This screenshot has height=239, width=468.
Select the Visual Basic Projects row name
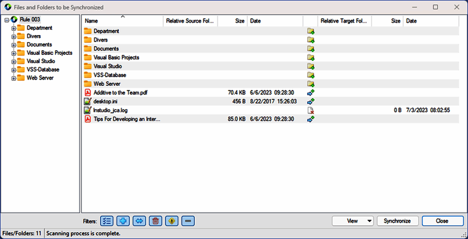116,57
